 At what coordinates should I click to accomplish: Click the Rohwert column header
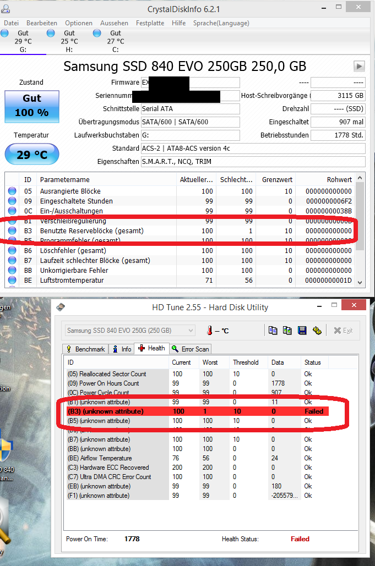pos(325,179)
